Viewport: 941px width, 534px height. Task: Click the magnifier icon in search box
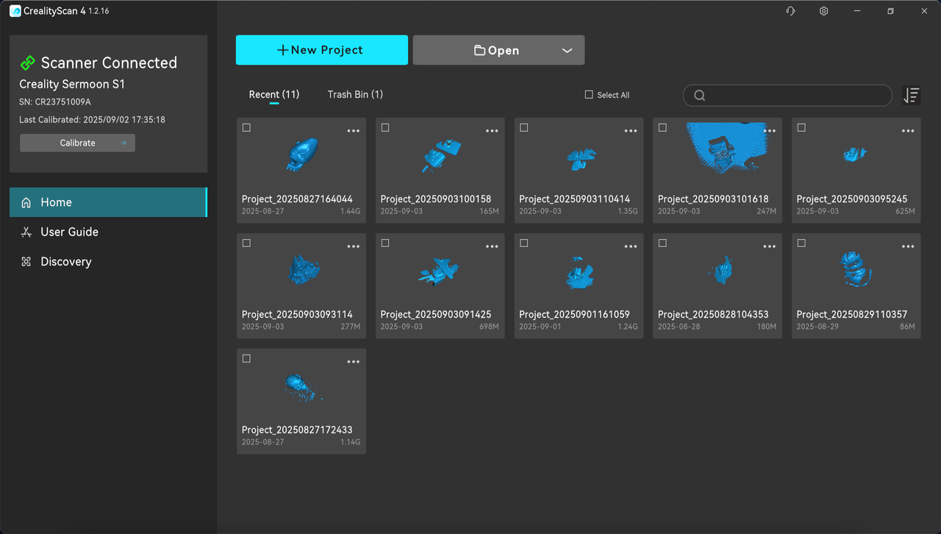tap(699, 96)
